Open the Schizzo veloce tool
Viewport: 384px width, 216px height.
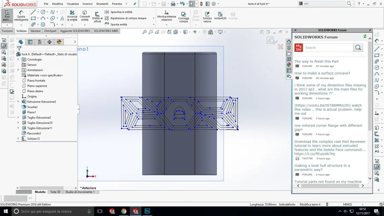[207, 17]
